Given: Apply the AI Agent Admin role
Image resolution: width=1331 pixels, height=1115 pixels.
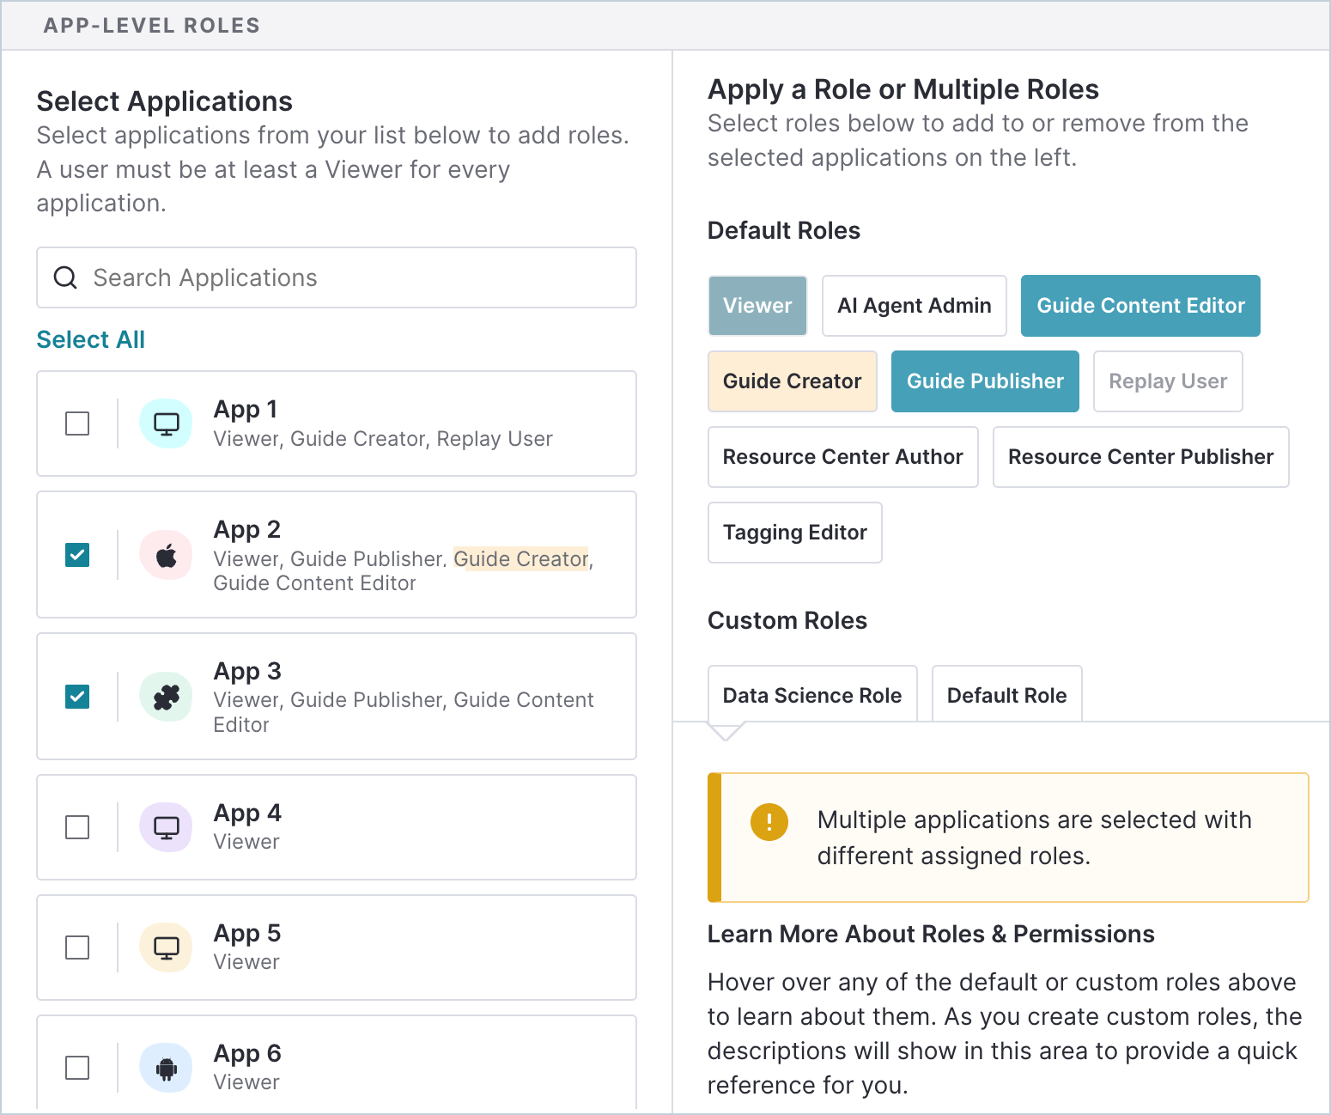Looking at the screenshot, I should [x=915, y=306].
